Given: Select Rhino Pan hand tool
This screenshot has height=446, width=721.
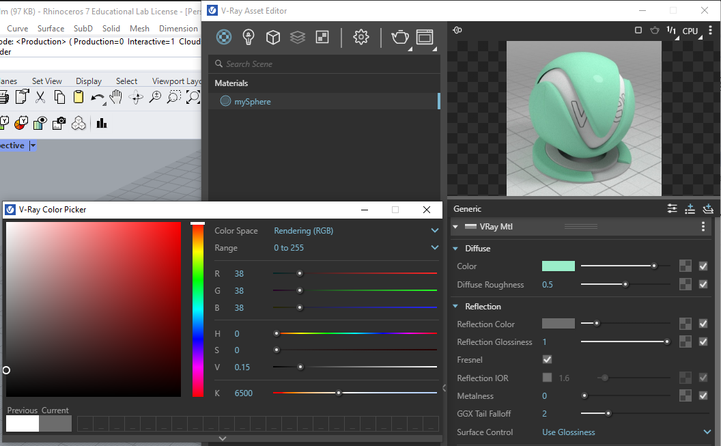Looking at the screenshot, I should (116, 97).
